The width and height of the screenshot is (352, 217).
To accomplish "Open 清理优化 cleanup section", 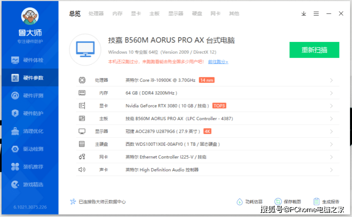I will pyautogui.click(x=30, y=131).
